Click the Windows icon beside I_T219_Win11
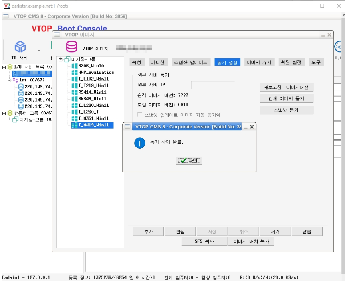Image resolution: width=345 pixels, height=281 pixels. (75, 86)
